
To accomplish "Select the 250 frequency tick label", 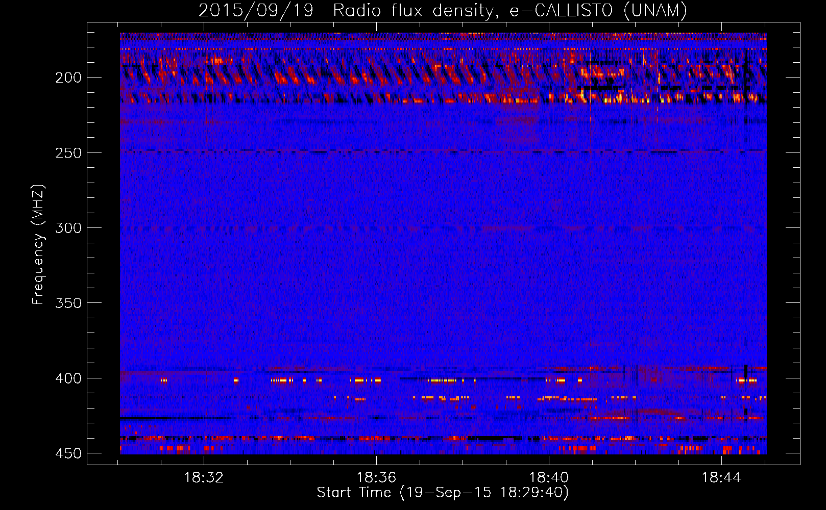I will [68, 153].
